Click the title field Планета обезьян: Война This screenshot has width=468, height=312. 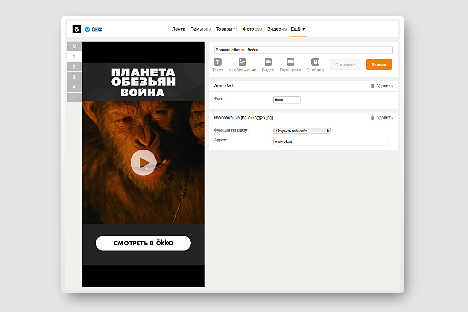303,50
